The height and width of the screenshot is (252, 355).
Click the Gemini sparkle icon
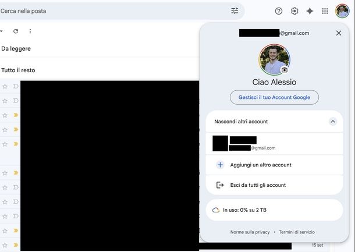click(310, 11)
